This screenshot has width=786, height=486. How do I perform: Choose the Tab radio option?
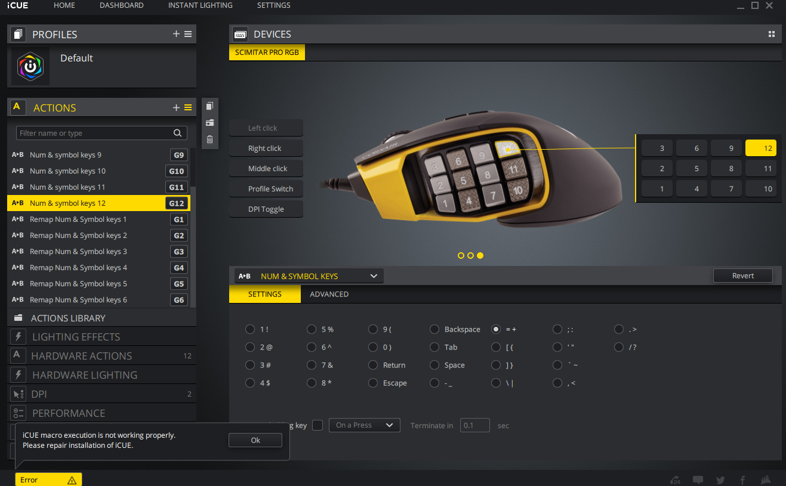click(435, 347)
